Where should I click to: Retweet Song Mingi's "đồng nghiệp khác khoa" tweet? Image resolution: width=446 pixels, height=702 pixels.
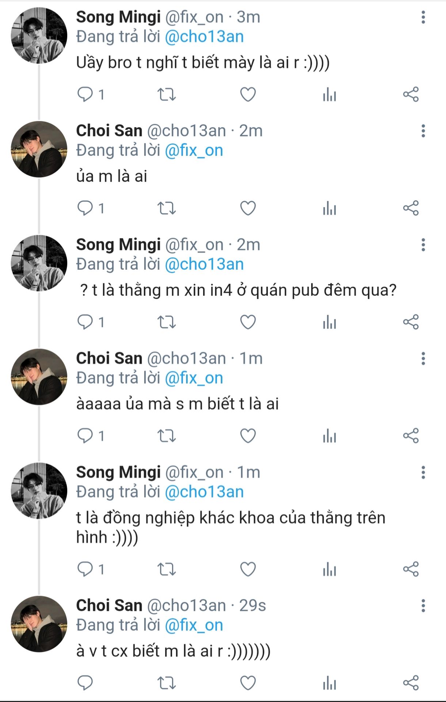click(167, 569)
